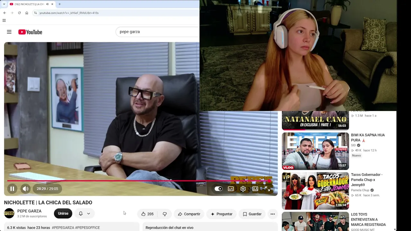Open the PEPE GARZA channel avatar
The image size is (411, 231).
[9, 213]
